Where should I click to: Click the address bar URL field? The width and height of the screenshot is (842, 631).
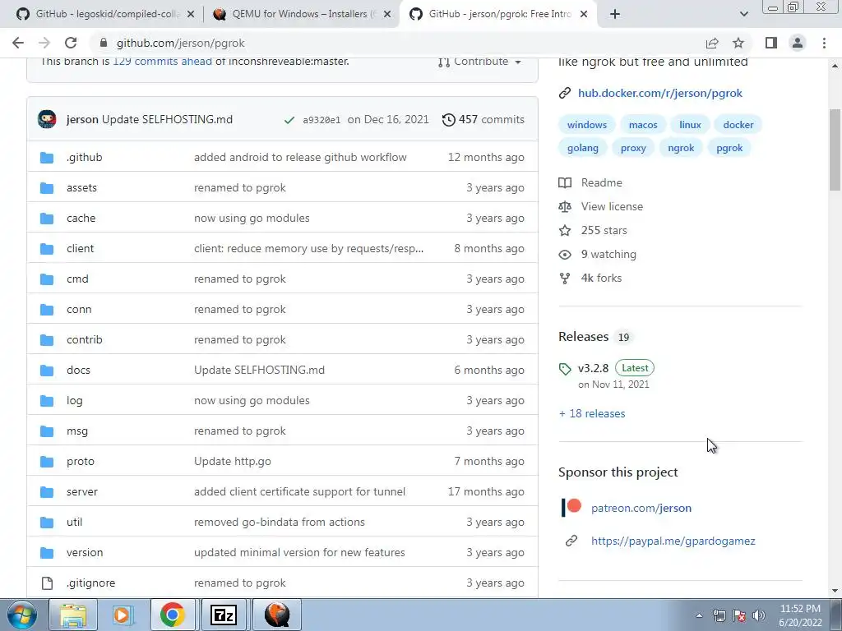[x=397, y=43]
